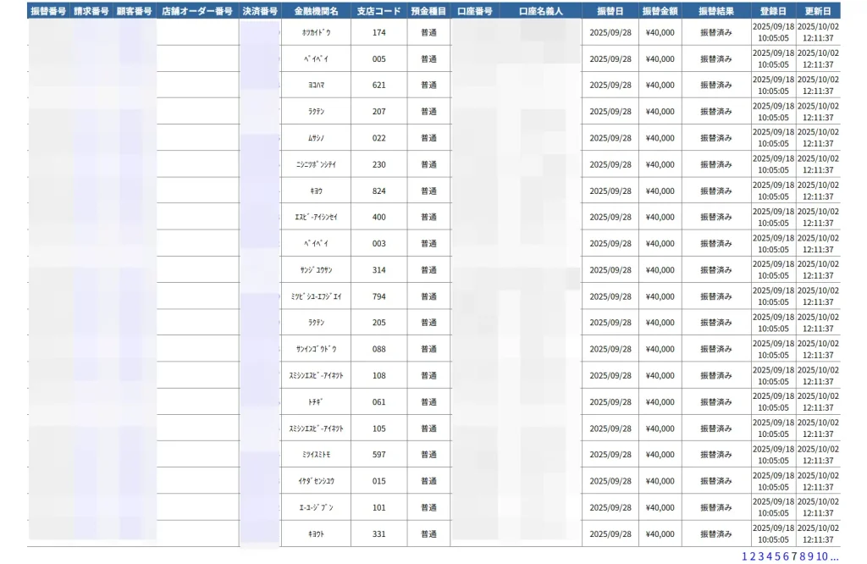This screenshot has height=564, width=867.
Task: Click the 支店コード column header
Action: coord(378,11)
